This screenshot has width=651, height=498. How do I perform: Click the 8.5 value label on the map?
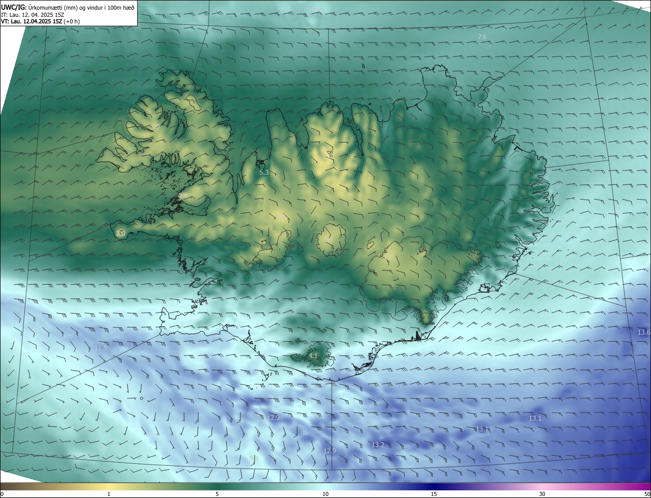202,19
